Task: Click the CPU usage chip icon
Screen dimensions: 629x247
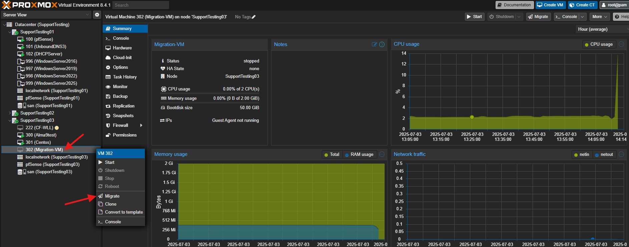Action: 163,89
